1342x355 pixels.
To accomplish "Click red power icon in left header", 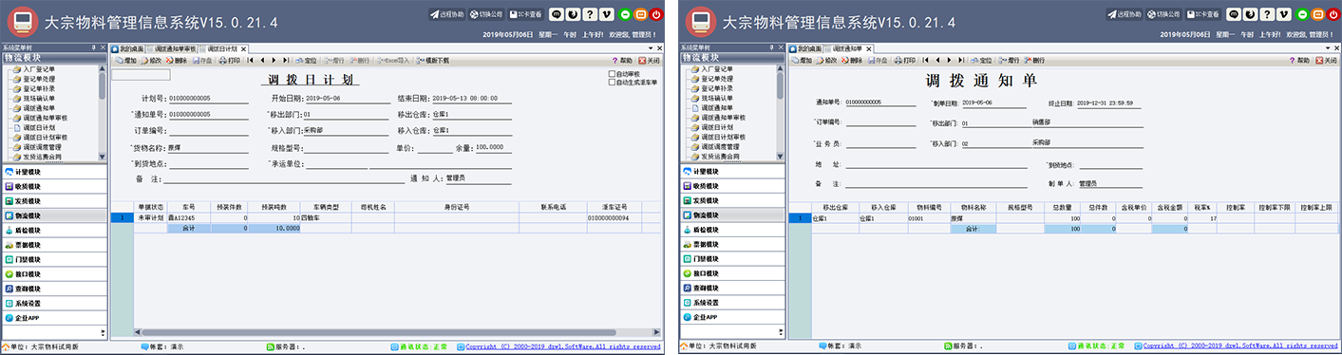I will (x=655, y=14).
